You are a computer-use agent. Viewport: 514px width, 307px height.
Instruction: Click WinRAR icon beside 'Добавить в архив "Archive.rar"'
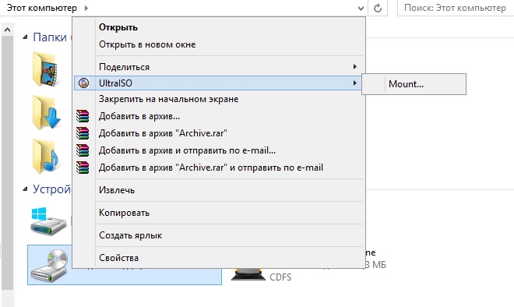coord(83,133)
